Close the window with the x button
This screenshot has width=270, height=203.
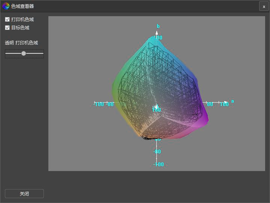264,6
